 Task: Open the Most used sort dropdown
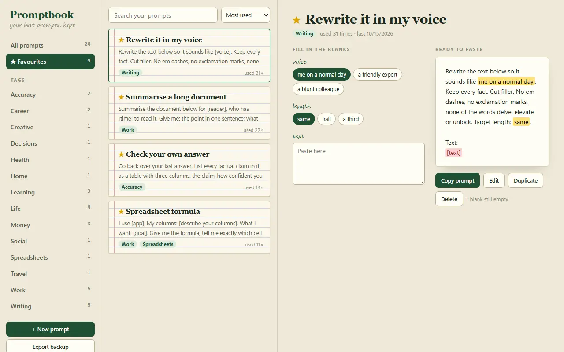pos(245,15)
